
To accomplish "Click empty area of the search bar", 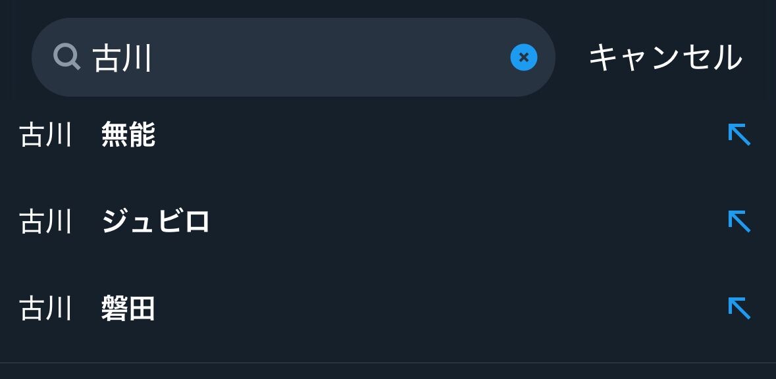I will coord(329,58).
